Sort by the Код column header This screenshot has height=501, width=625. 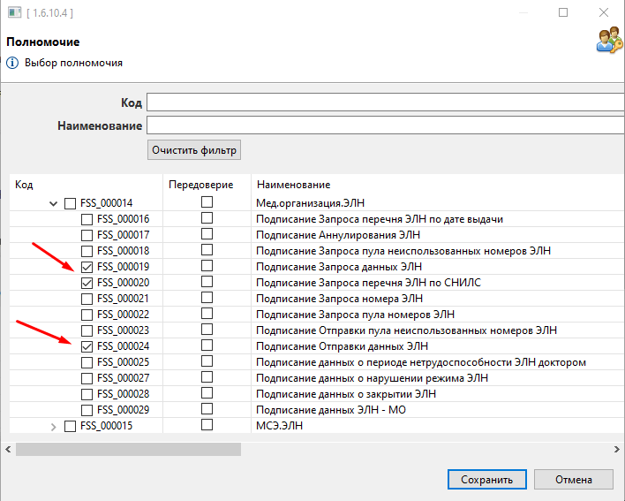[25, 185]
